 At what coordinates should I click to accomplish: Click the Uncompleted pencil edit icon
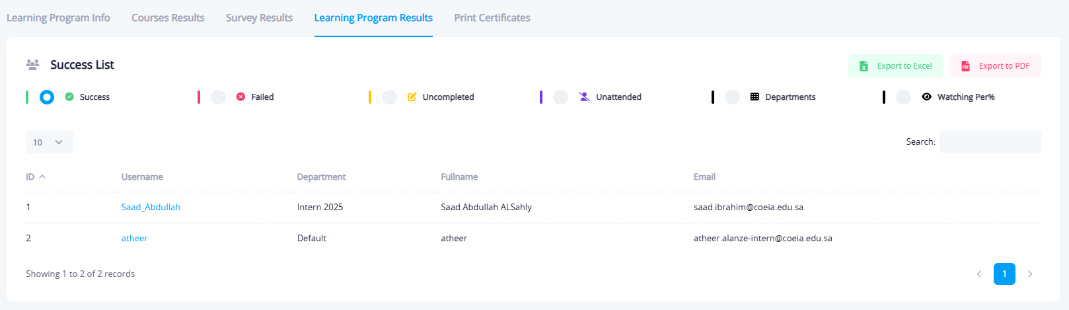click(412, 97)
